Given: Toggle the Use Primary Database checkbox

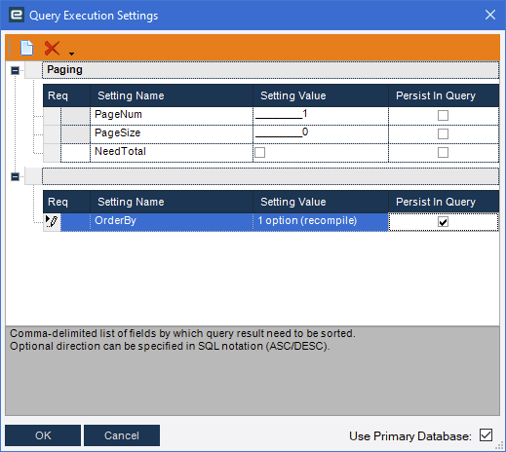Looking at the screenshot, I should (486, 435).
